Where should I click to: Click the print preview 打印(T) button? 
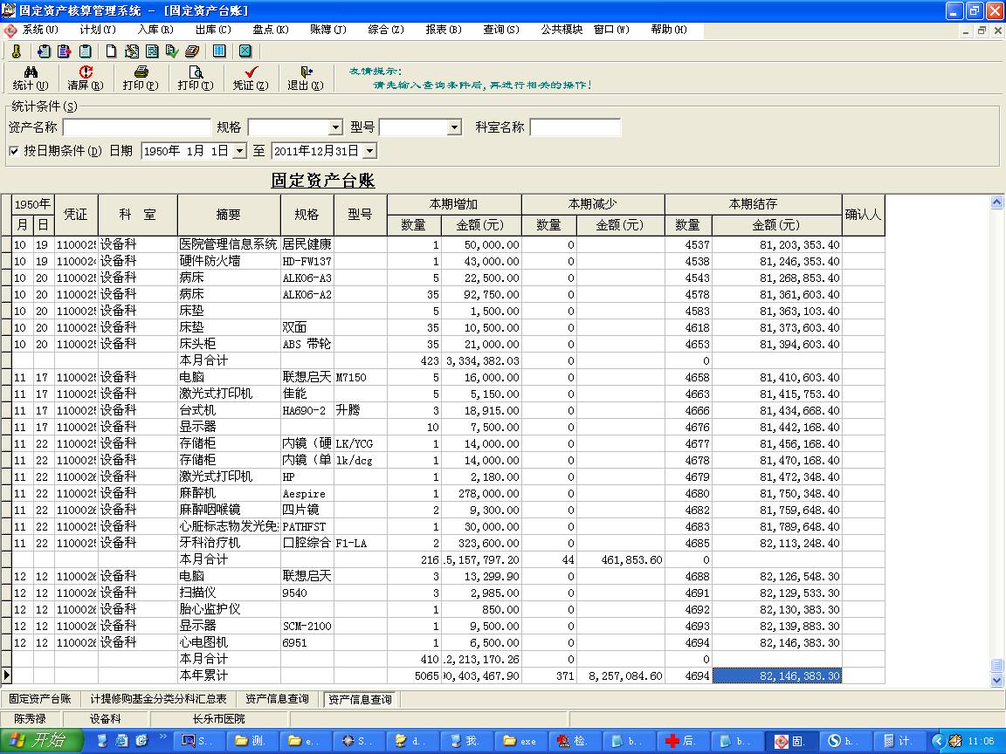point(196,78)
